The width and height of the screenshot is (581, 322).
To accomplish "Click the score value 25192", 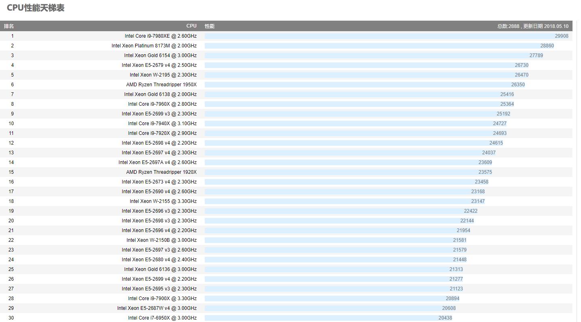I will pyautogui.click(x=503, y=114).
